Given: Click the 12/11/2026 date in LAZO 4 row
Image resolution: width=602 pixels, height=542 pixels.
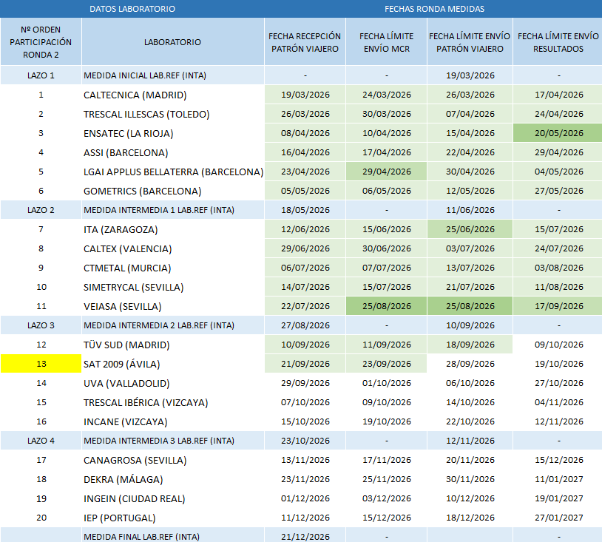Looking at the screenshot, I should [x=470, y=440].
